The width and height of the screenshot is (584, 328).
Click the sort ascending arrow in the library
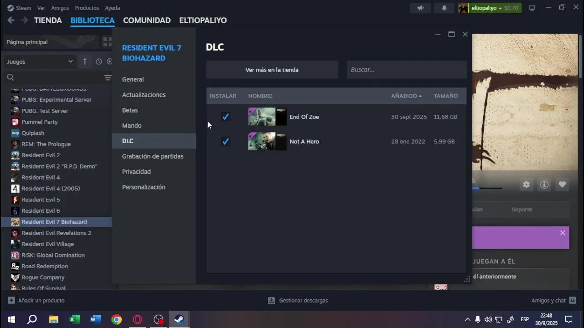tap(84, 61)
